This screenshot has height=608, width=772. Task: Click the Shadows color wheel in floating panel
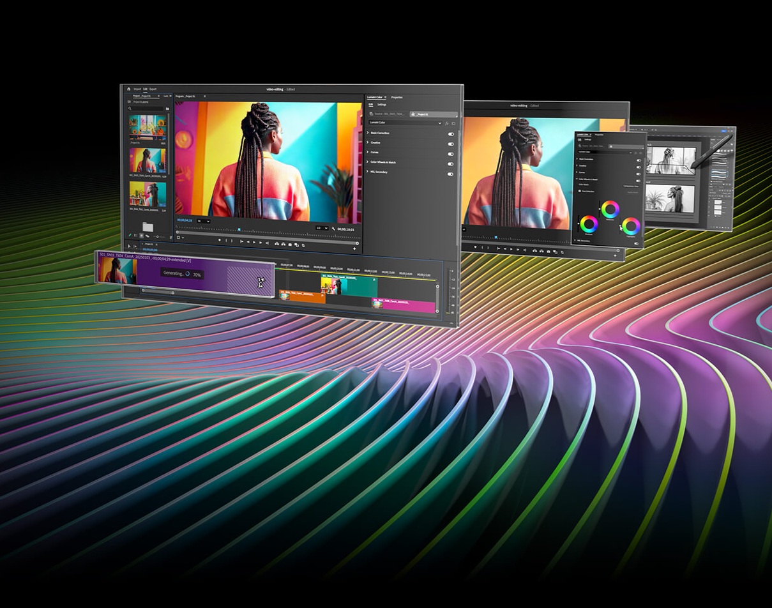tap(589, 224)
